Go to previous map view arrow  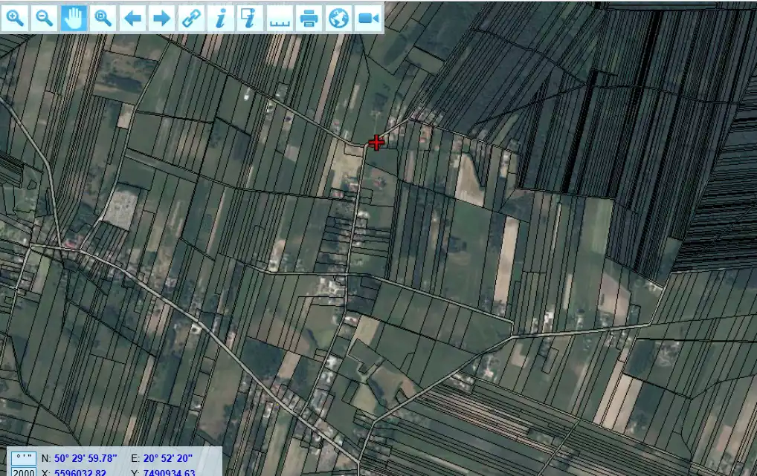pos(132,19)
